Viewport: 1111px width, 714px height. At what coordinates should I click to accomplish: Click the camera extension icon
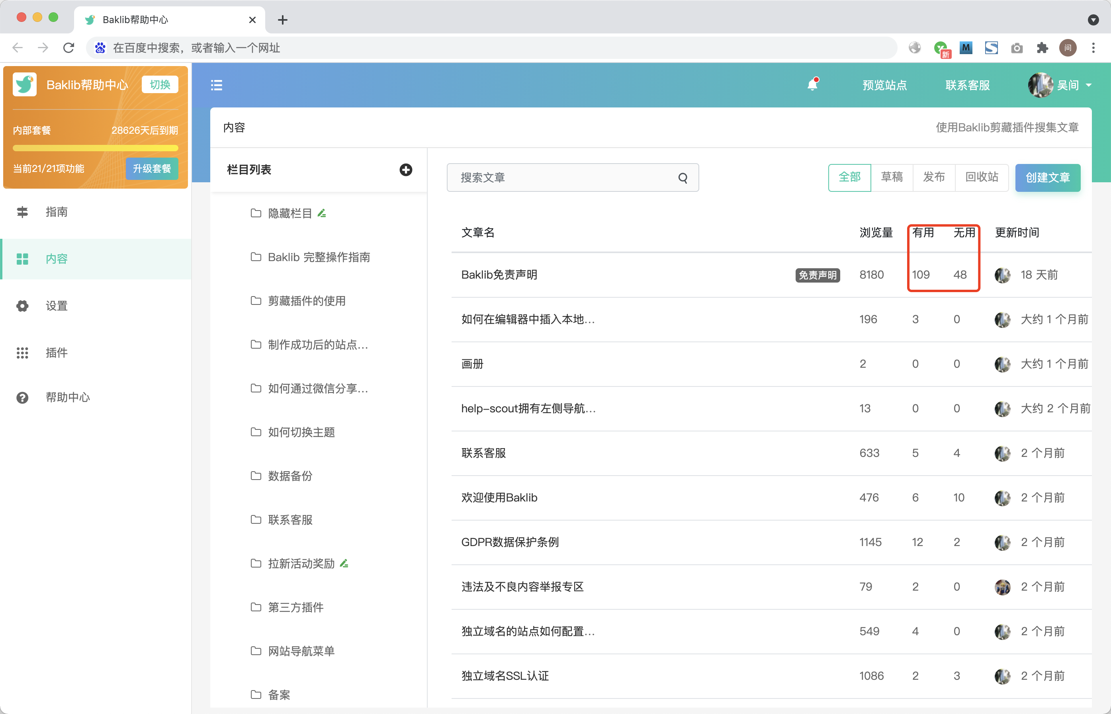pyautogui.click(x=1017, y=48)
